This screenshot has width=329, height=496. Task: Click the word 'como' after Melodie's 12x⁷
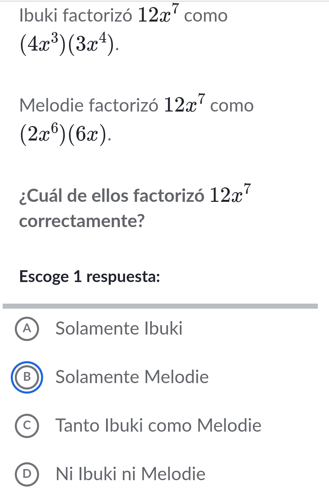coord(232,105)
